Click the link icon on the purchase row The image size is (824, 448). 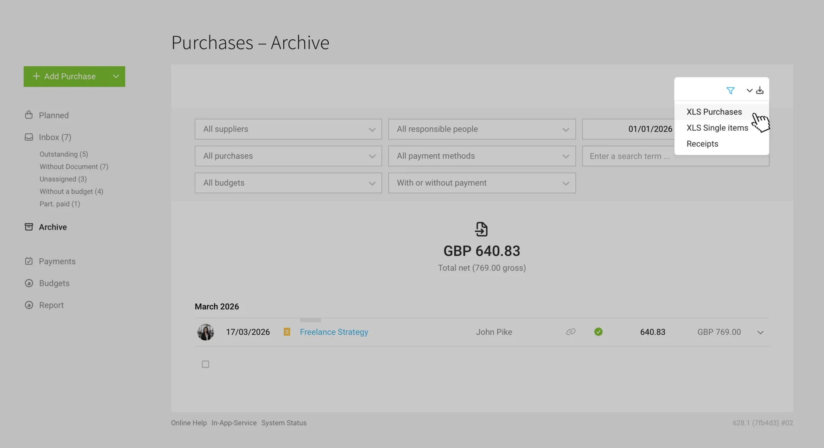(x=571, y=331)
